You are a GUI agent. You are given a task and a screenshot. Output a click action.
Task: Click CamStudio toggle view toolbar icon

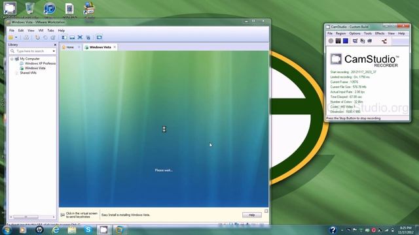tap(355, 40)
